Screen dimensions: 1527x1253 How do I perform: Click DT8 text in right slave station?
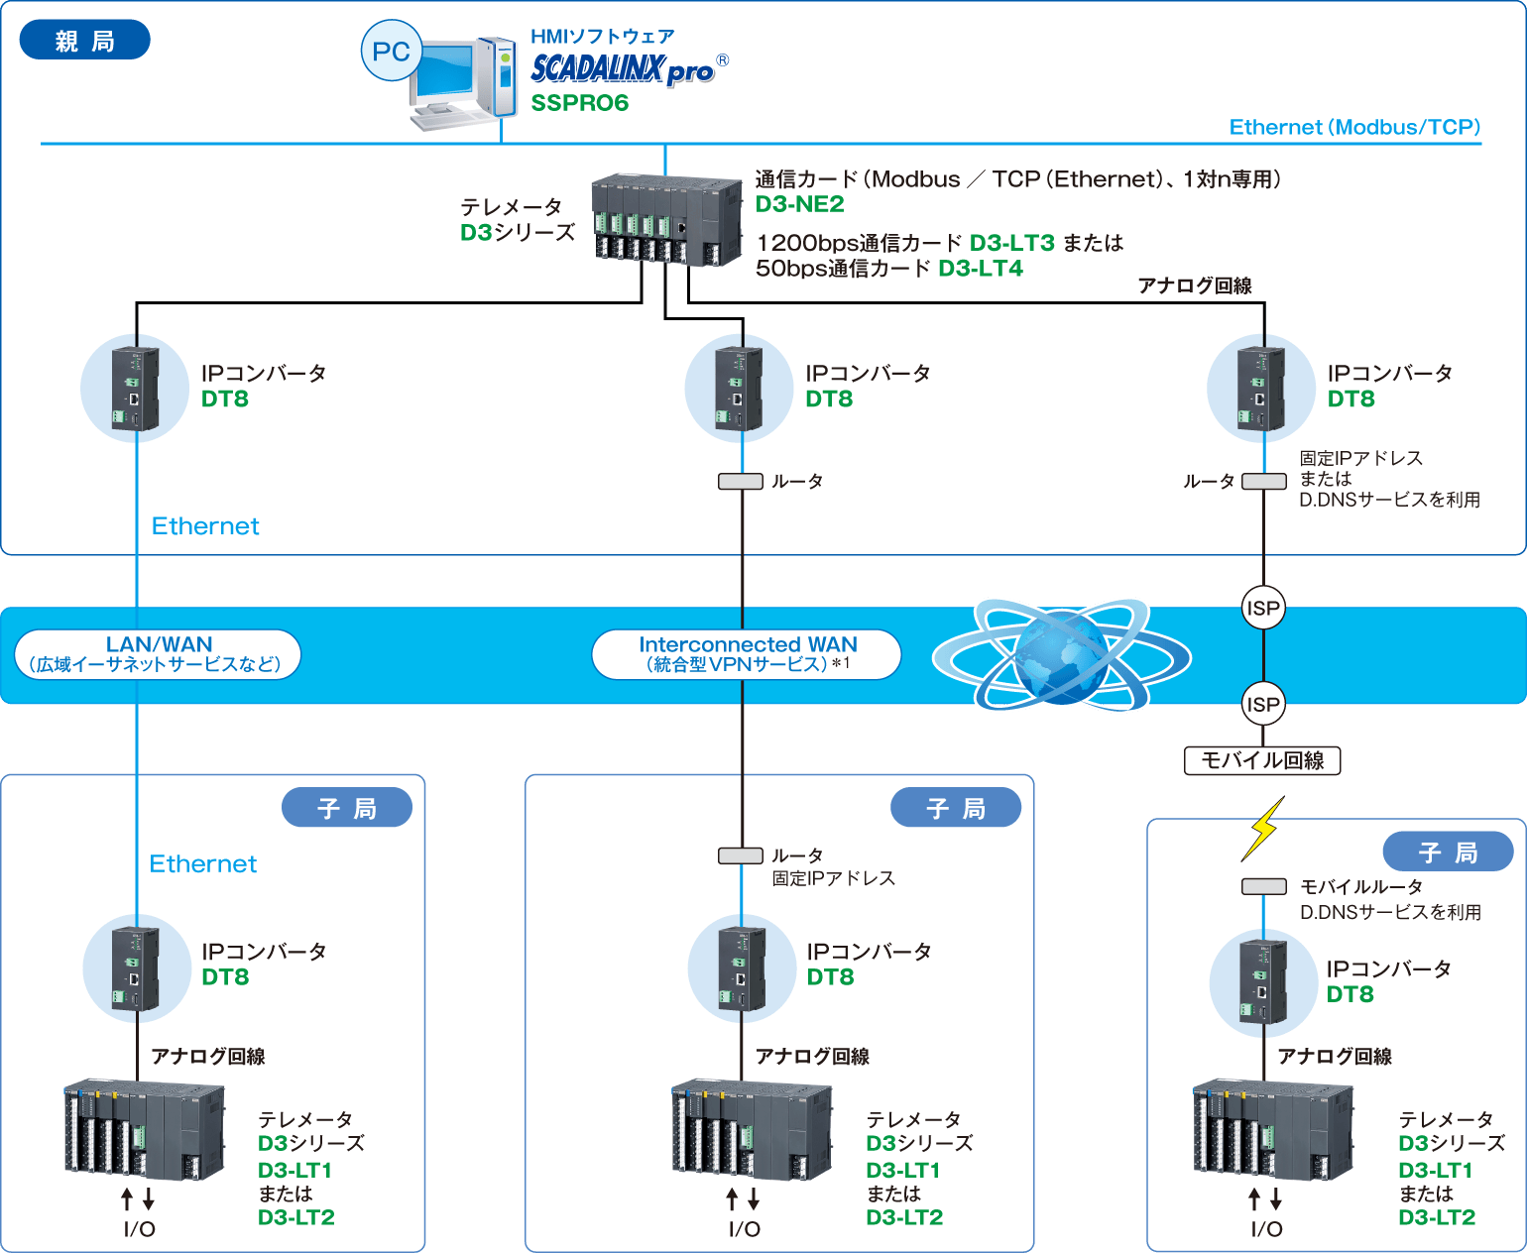point(1351,994)
